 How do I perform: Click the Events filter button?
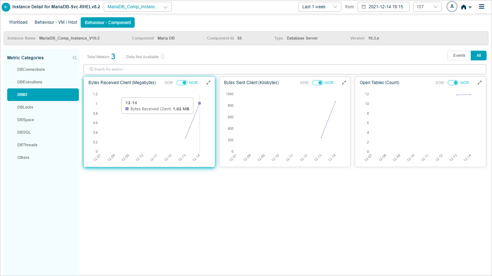click(459, 55)
